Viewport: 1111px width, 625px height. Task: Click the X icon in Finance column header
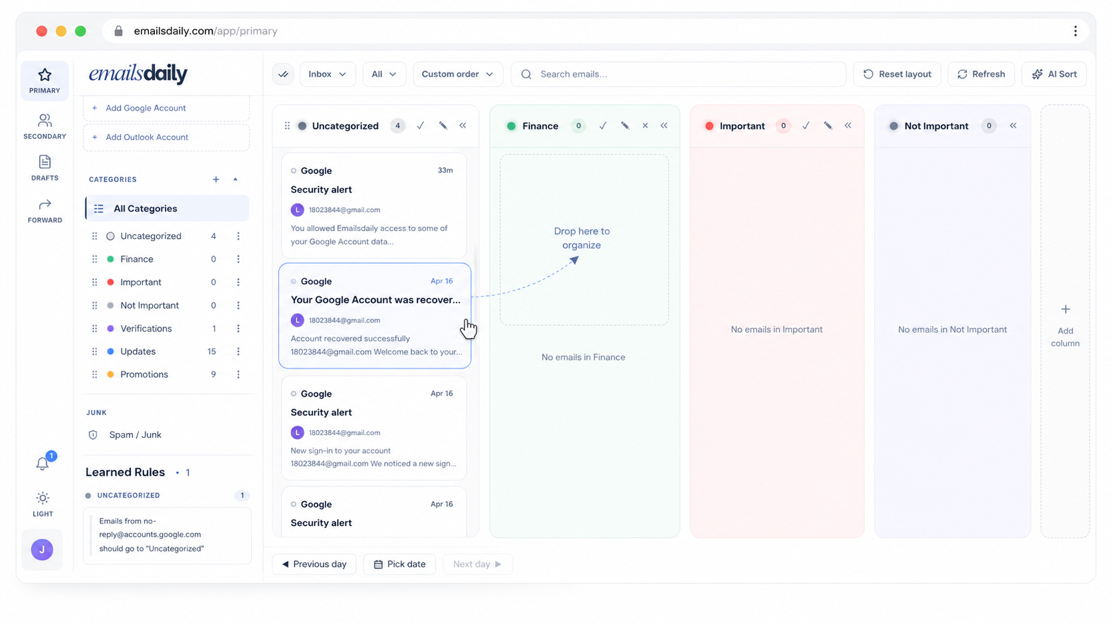click(x=645, y=126)
